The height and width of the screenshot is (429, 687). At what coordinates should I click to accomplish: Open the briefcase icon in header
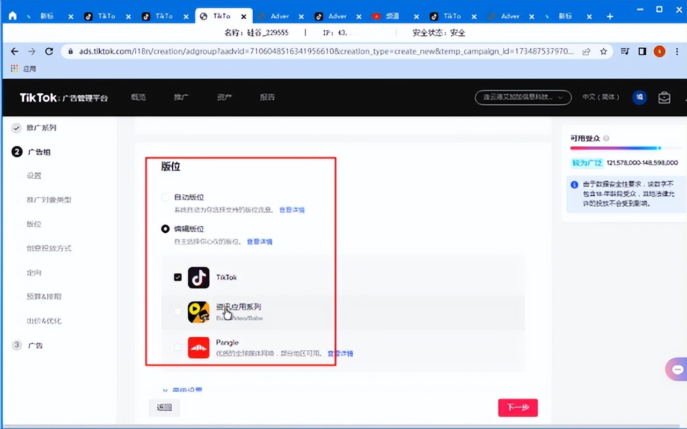point(664,98)
